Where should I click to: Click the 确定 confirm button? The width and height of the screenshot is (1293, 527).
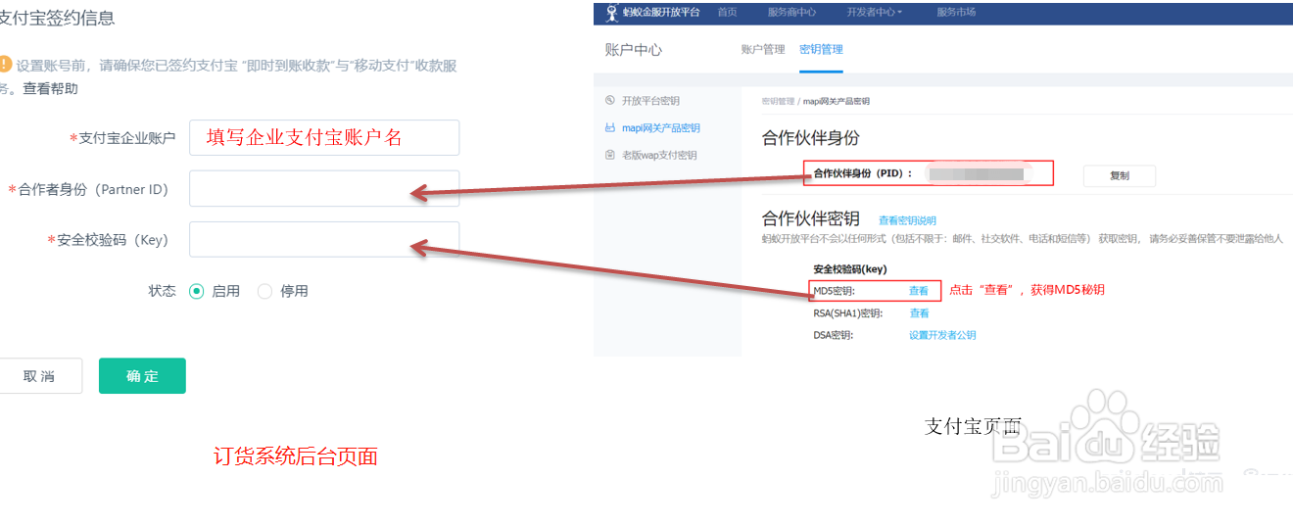coord(142,376)
